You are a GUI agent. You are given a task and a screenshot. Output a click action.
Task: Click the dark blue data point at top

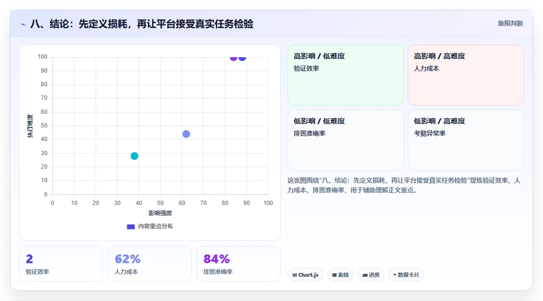242,58
